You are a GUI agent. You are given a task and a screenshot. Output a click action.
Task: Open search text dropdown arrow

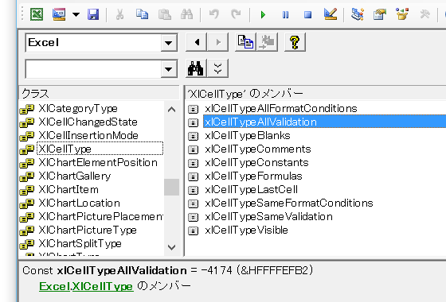(x=168, y=69)
